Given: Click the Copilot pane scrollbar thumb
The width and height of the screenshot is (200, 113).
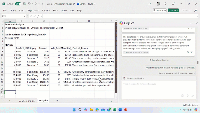Looking at the screenshot, I should (x=198, y=62).
